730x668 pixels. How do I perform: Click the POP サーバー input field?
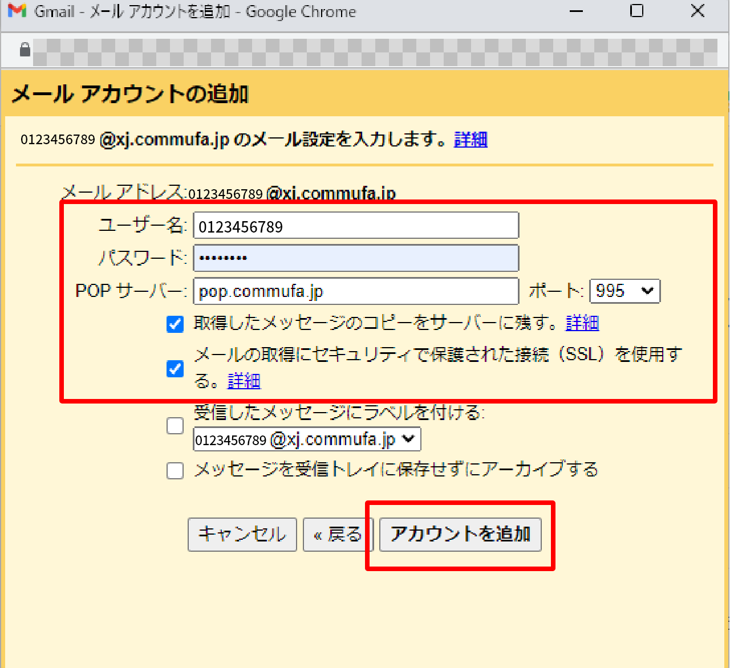click(x=356, y=291)
